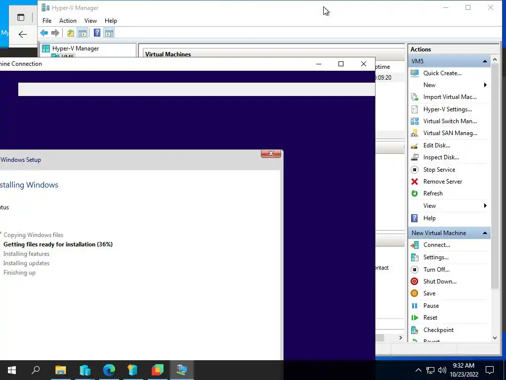This screenshot has width=506, height=380.
Task: Click right arrow of horizontal scrollbar
Action: [x=400, y=337]
